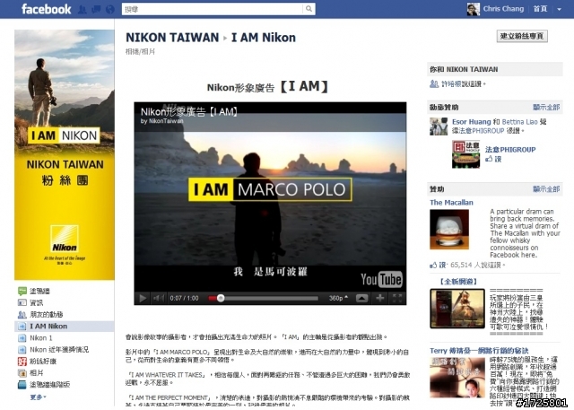This screenshot has width=574, height=410.
Task: Click the 全新網遊 game ad image
Action: (x=457, y=309)
